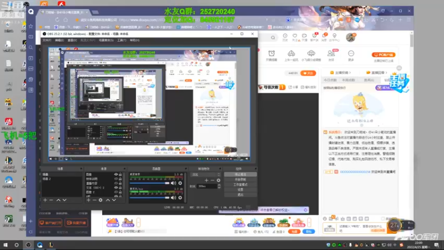Image resolution: width=444 pixels, height=250 pixels.
Task: Open first menu in OBS menu bar
Action: coord(47,41)
